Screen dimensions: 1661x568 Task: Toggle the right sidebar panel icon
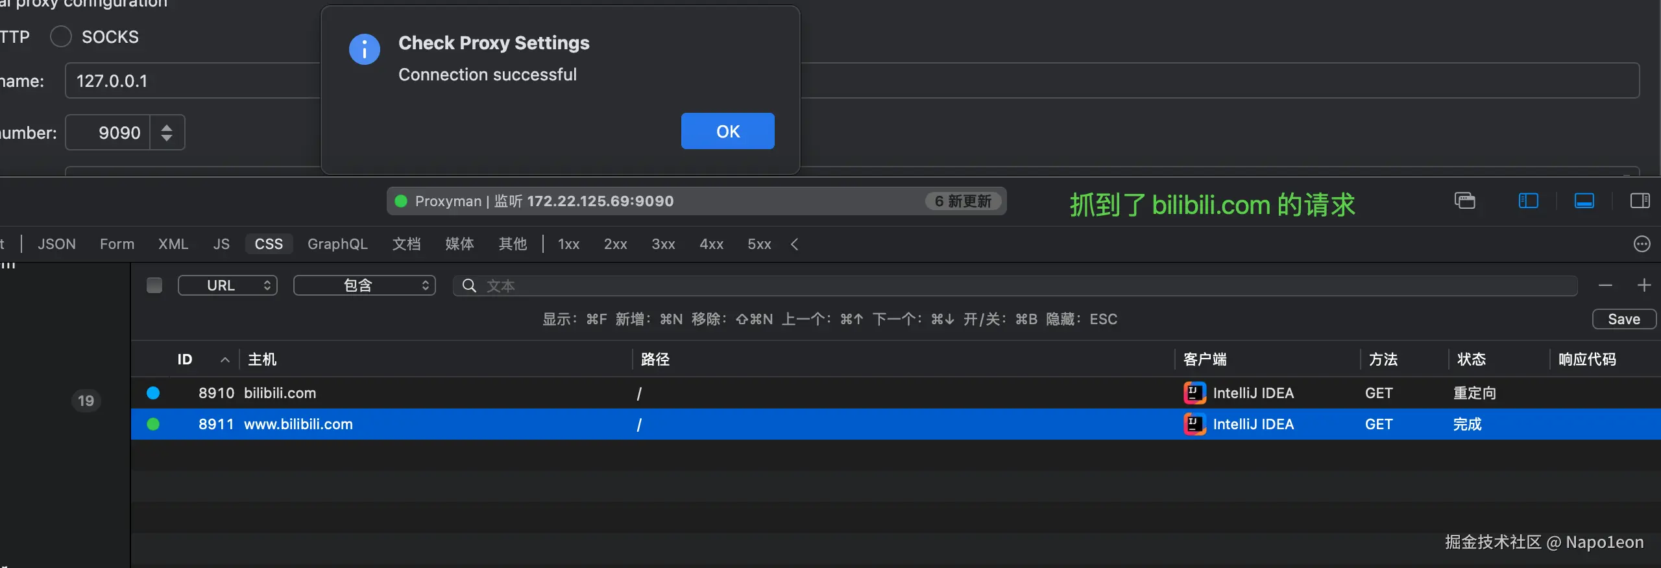point(1640,201)
